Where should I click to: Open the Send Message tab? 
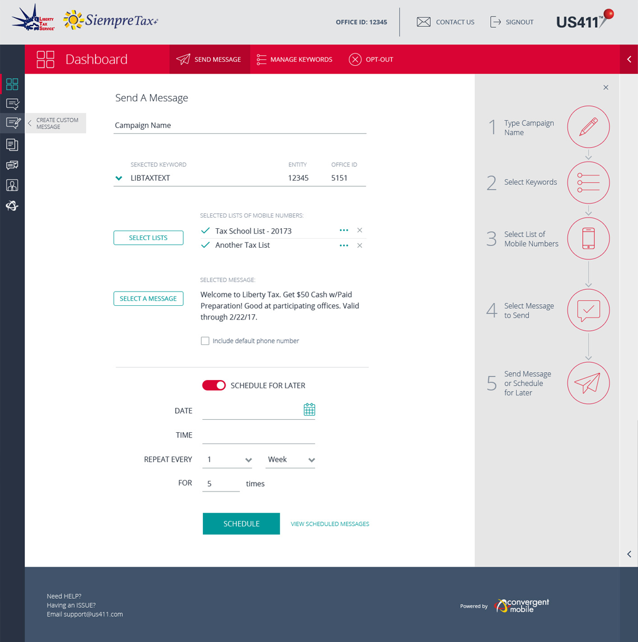pyautogui.click(x=209, y=59)
